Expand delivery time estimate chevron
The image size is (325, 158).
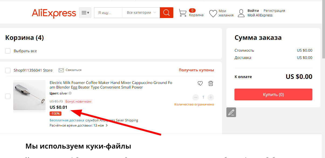pos(107,125)
